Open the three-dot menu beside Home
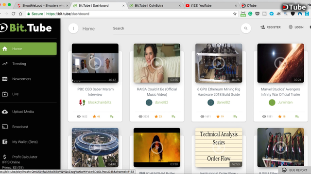Image resolution: width=311 pixels, height=174 pixels. [x=73, y=29]
